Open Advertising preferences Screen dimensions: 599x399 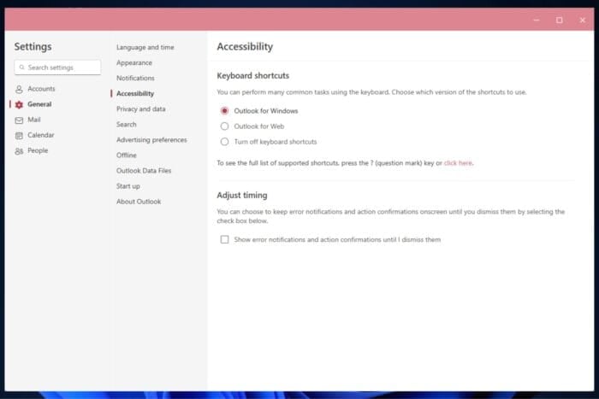tap(151, 140)
